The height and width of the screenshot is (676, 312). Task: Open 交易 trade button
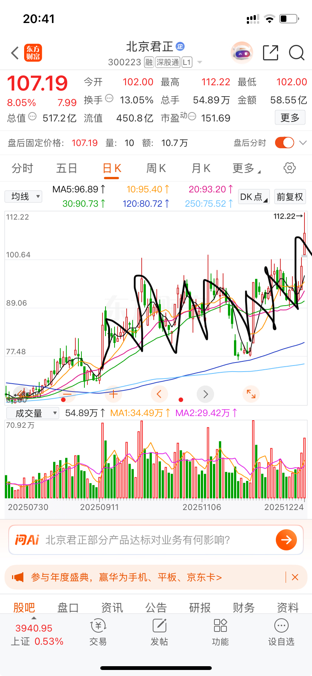click(98, 633)
